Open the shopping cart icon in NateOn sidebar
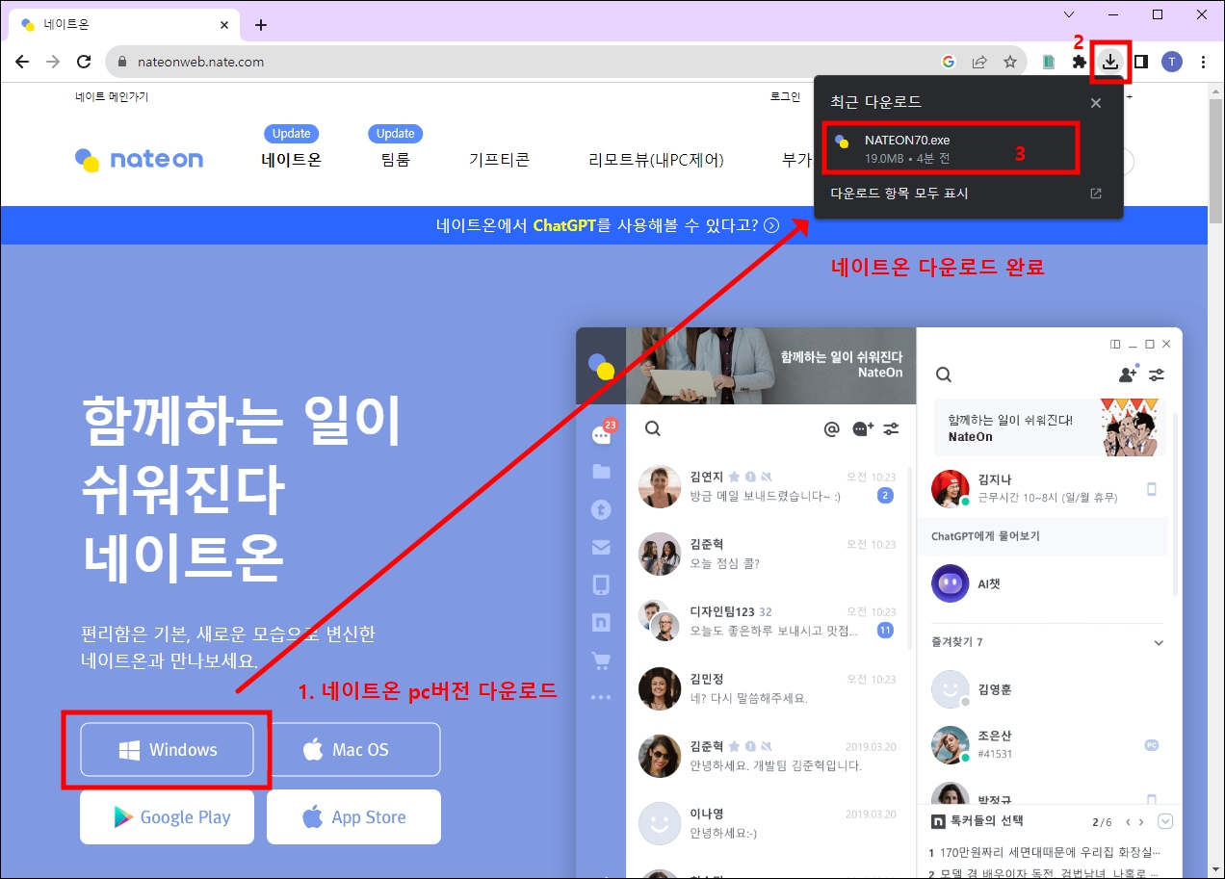1225x879 pixels. (601, 660)
